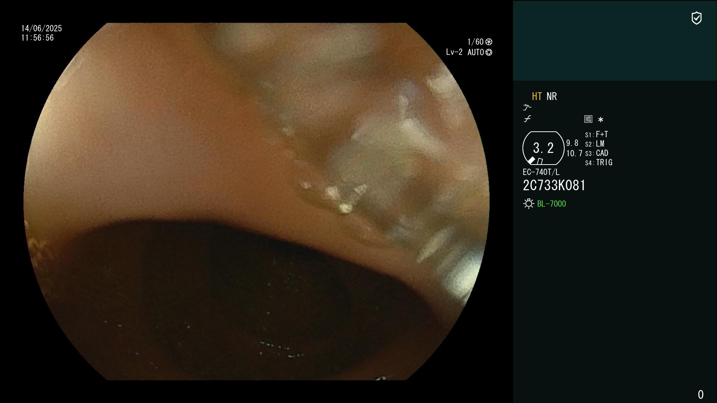Click the scope model EC-740T/L
Viewport: 717px width, 403px height.
click(541, 172)
